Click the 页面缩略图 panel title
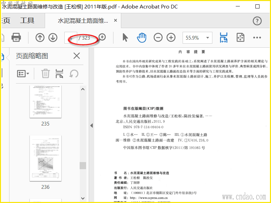271x203 pixels. (x=32, y=56)
